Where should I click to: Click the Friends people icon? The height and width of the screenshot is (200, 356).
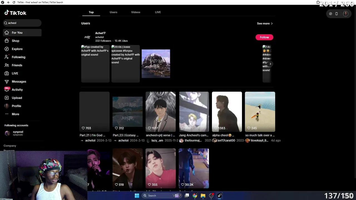(x=7, y=65)
